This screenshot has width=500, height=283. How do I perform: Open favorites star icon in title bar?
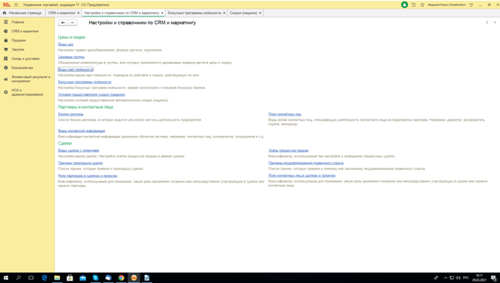coord(422,5)
